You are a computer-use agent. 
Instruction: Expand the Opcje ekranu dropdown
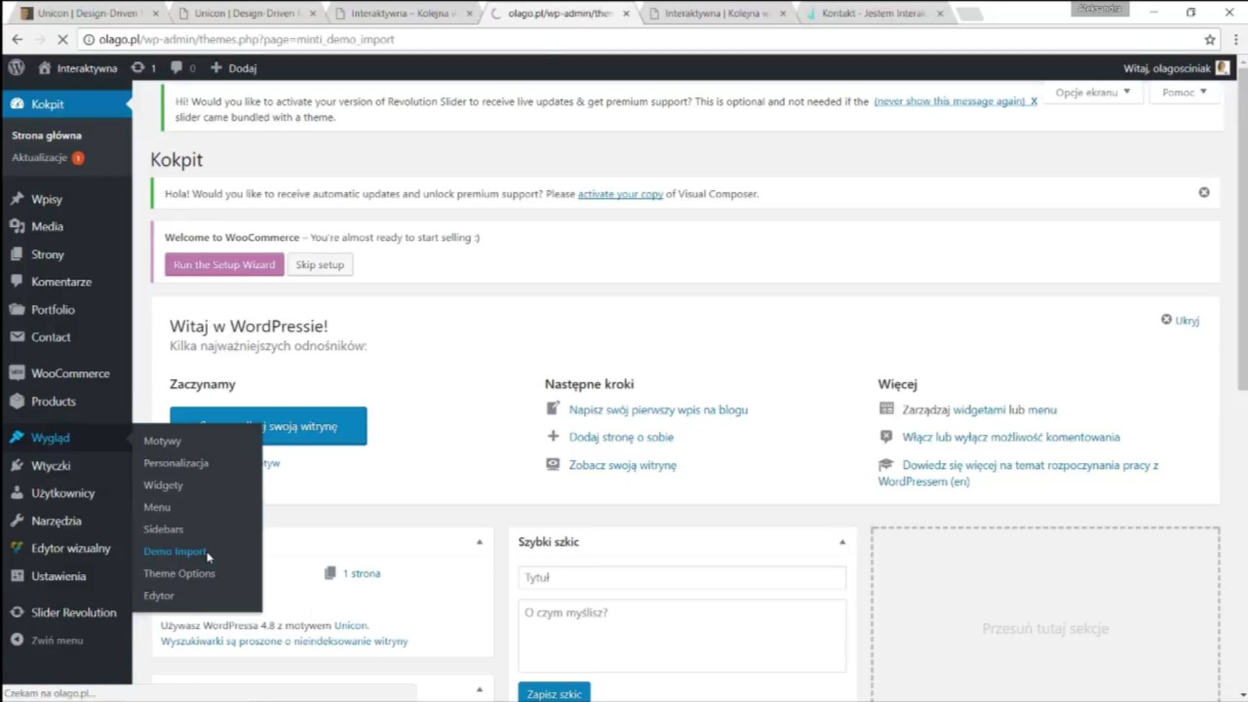tap(1093, 92)
